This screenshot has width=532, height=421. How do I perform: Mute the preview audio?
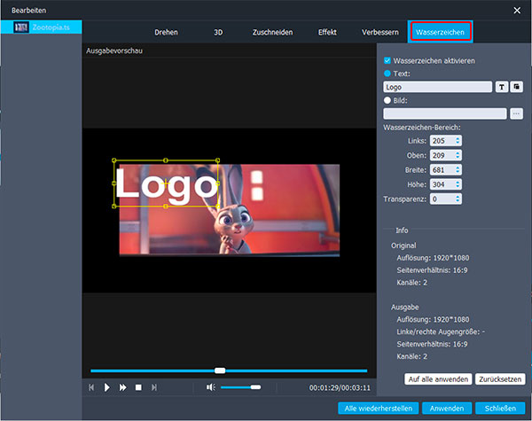point(211,387)
